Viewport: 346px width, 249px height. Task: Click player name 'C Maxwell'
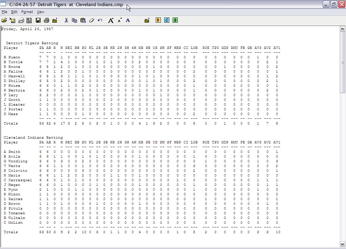[x=14, y=76]
